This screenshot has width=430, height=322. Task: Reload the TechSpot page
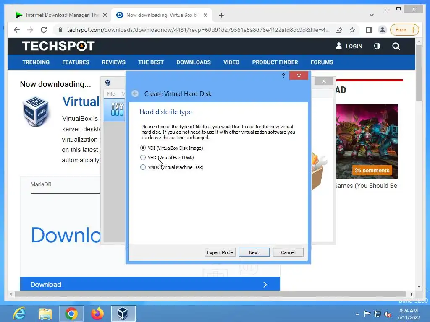(x=44, y=30)
